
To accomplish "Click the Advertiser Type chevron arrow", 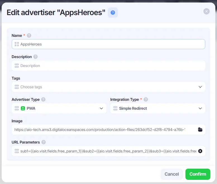I will click(101, 108).
